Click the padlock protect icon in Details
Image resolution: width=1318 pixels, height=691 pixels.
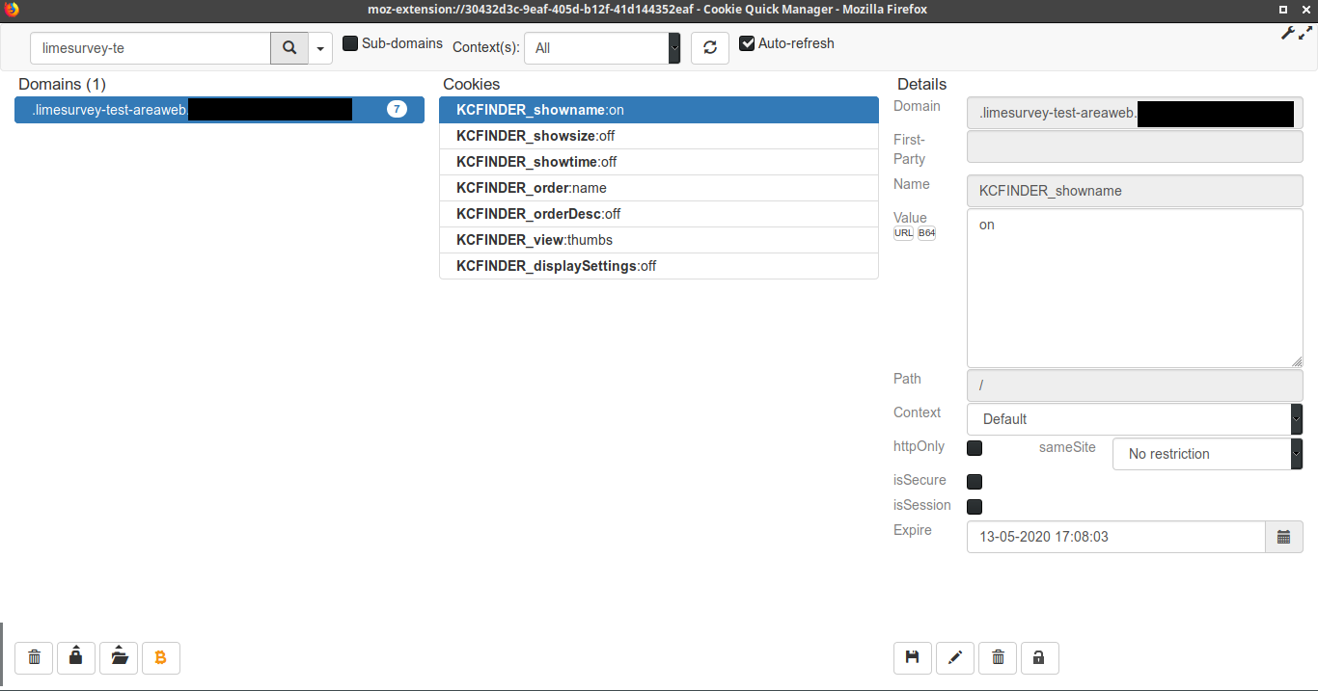[x=1039, y=657]
